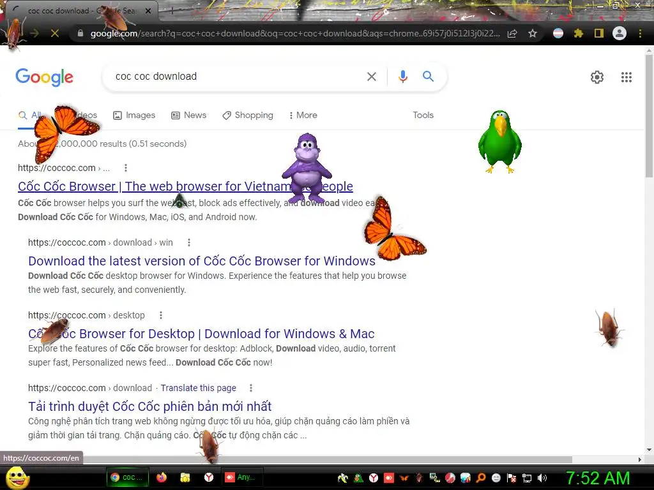Open Chrome profile avatar

tap(620, 33)
